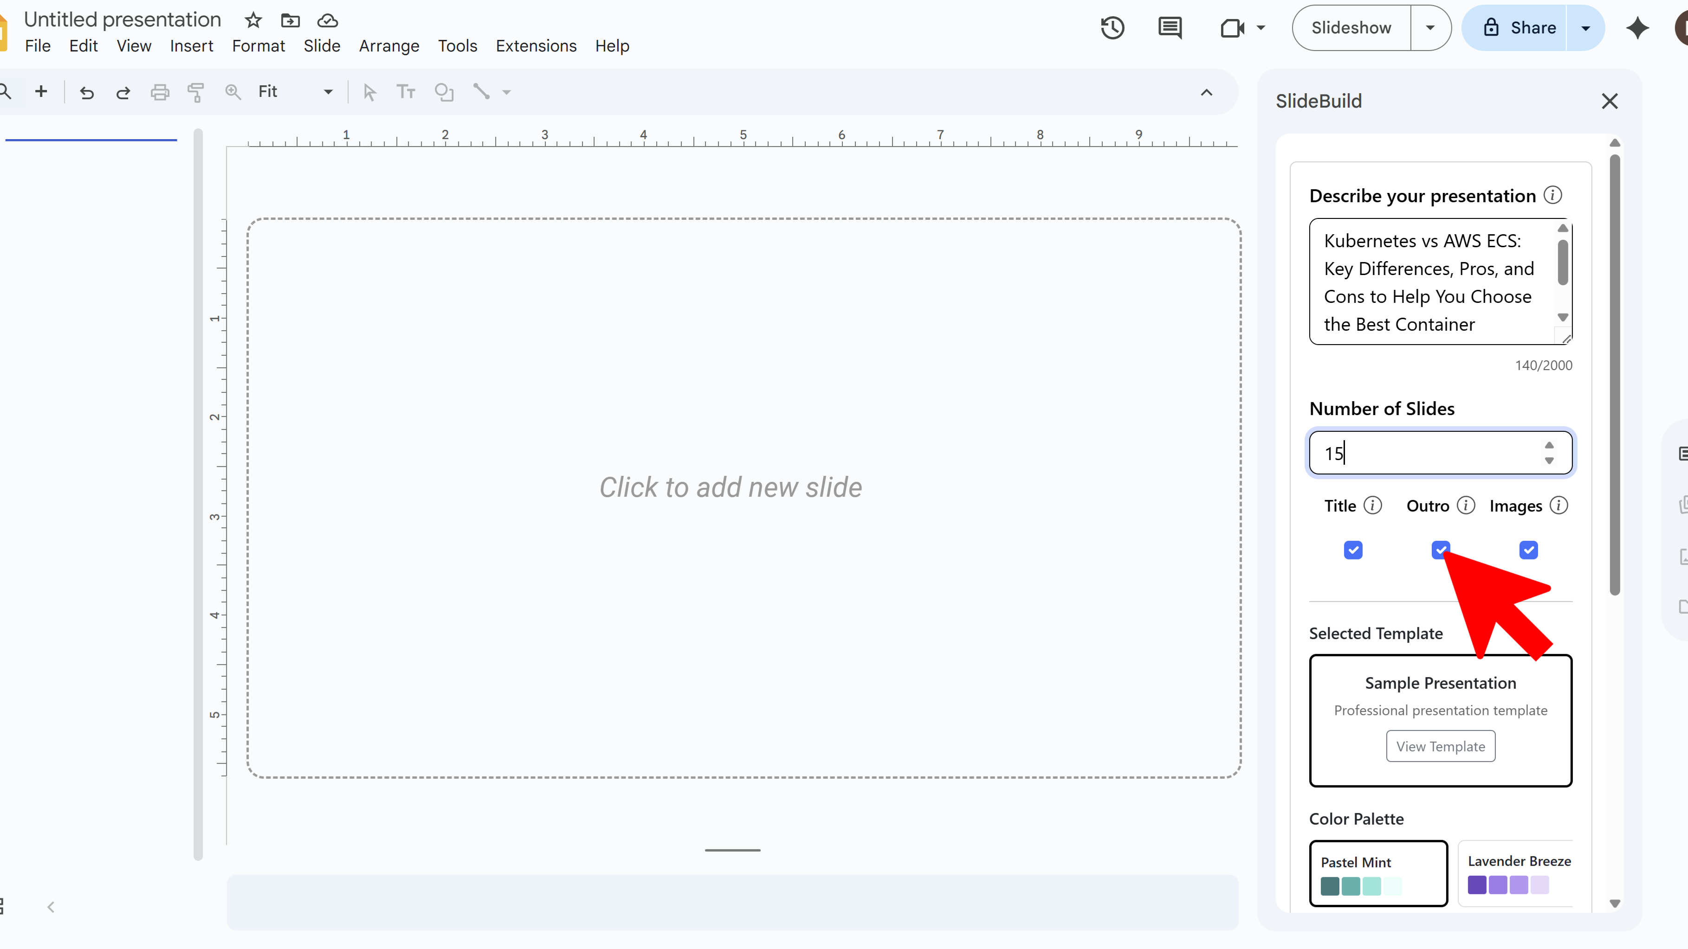Open the Edit menu
The image size is (1688, 949).
pyautogui.click(x=83, y=46)
